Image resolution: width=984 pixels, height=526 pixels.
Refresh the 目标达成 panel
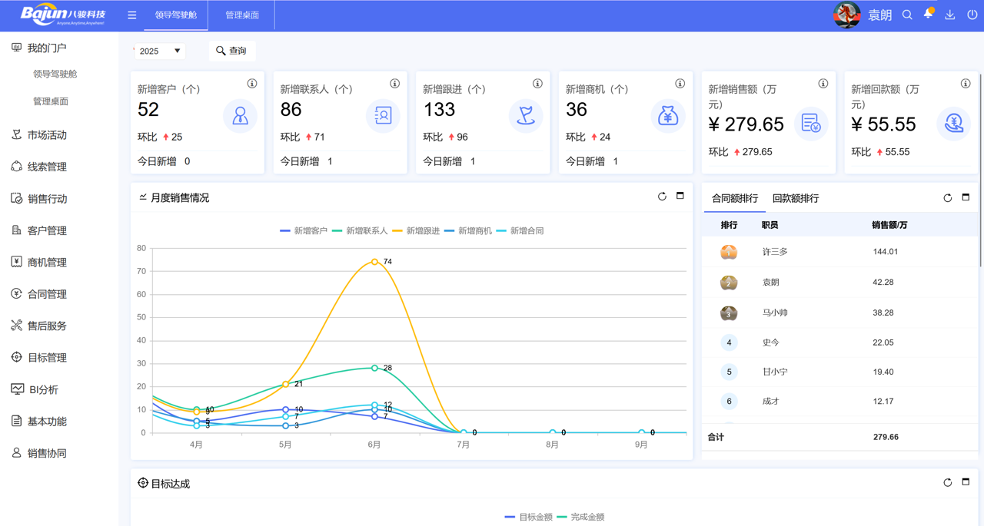click(947, 482)
